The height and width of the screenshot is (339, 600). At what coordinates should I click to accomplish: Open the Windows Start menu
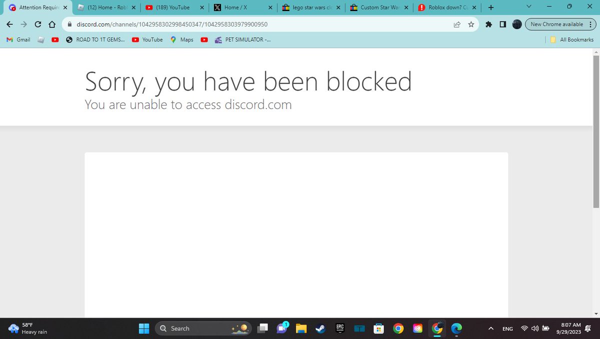(144, 328)
